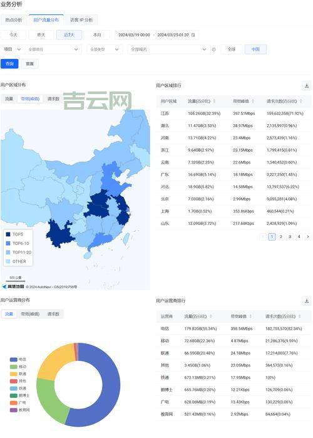Click the date range input field
This screenshot has height=438, width=313.
click(x=156, y=35)
